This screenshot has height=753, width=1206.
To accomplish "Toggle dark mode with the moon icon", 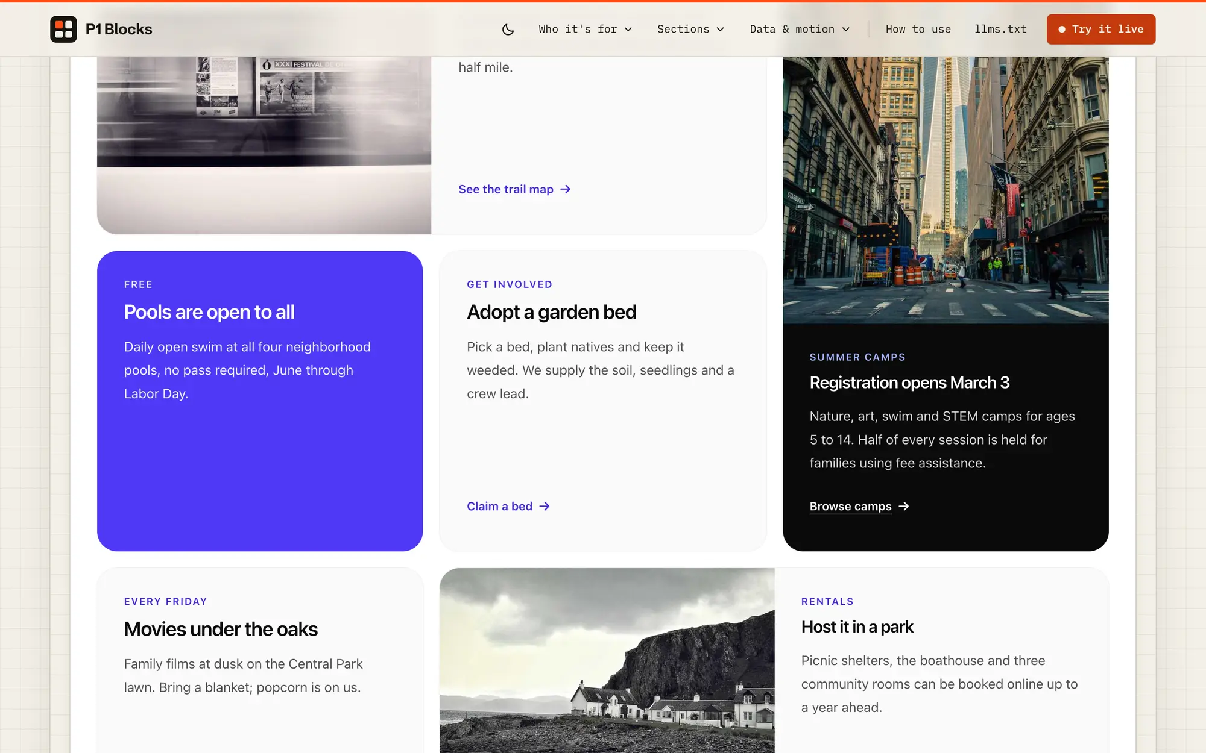I will [508, 29].
